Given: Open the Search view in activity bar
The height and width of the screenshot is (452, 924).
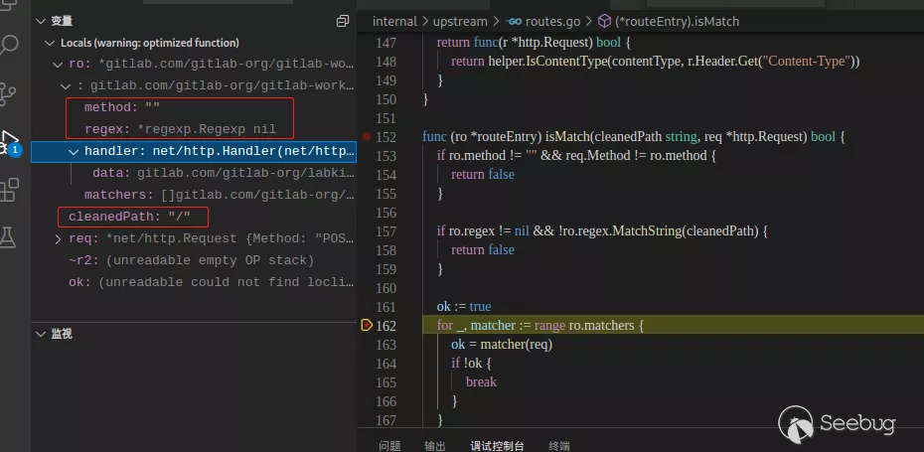Looking at the screenshot, I should (x=9, y=45).
